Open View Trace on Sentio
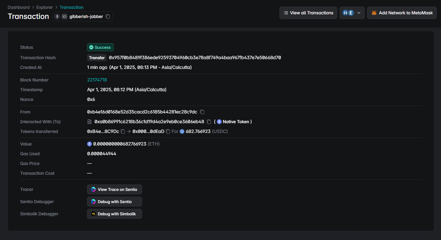441x240 pixels. [115, 189]
